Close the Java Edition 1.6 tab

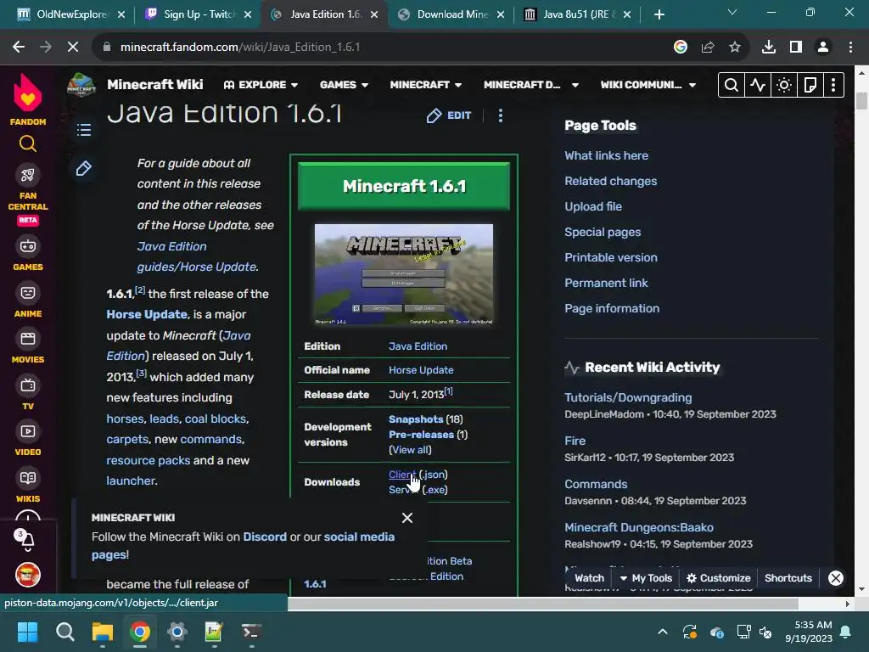pos(374,14)
